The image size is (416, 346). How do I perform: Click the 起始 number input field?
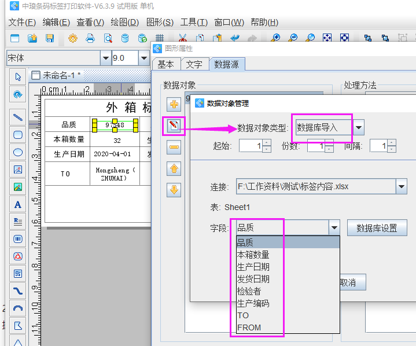click(251, 146)
